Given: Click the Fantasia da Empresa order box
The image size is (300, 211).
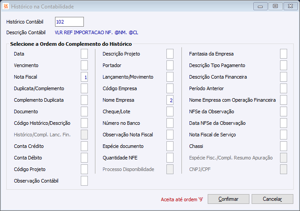Looking at the screenshot, I should point(284,54).
